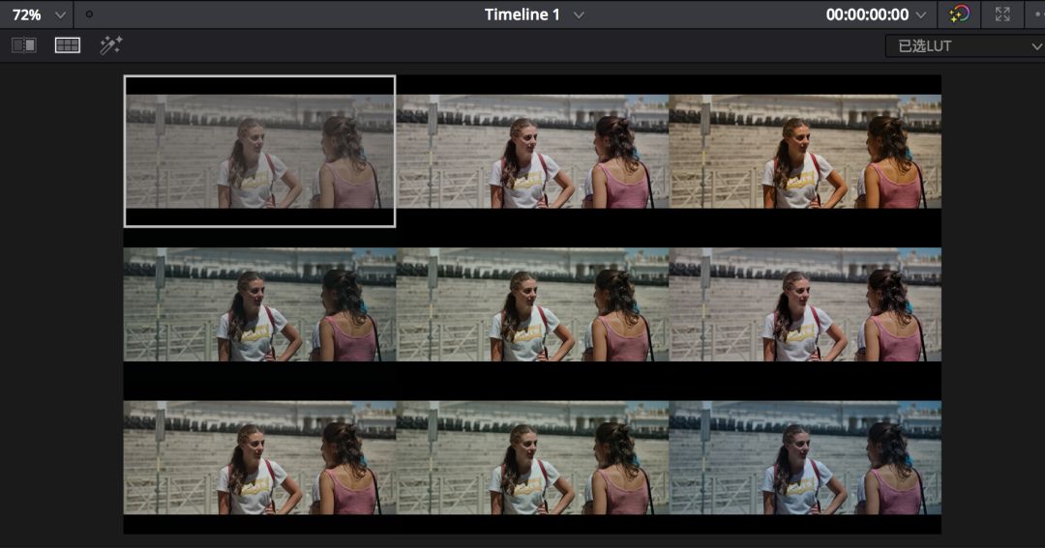Open the 已选LUT split screen mode dropdown
Screen dimensions: 1045x548
pyautogui.click(x=965, y=46)
